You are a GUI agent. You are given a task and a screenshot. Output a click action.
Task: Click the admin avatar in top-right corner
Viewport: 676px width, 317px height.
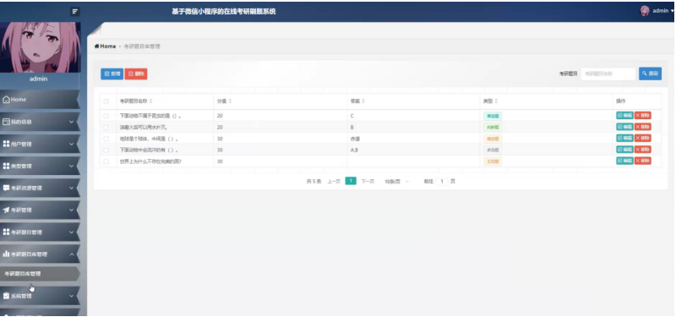[x=645, y=11]
